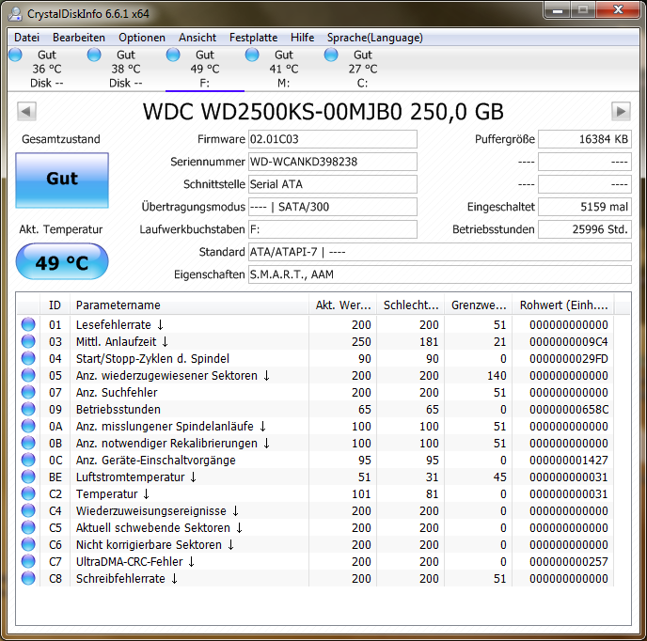Image resolution: width=647 pixels, height=641 pixels.
Task: Click status icon for Lesefehlerrate row
Action: [28, 324]
